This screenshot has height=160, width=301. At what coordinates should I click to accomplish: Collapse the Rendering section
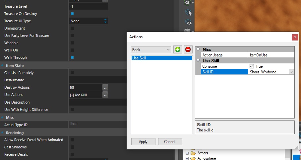pyautogui.click(x=2, y=132)
